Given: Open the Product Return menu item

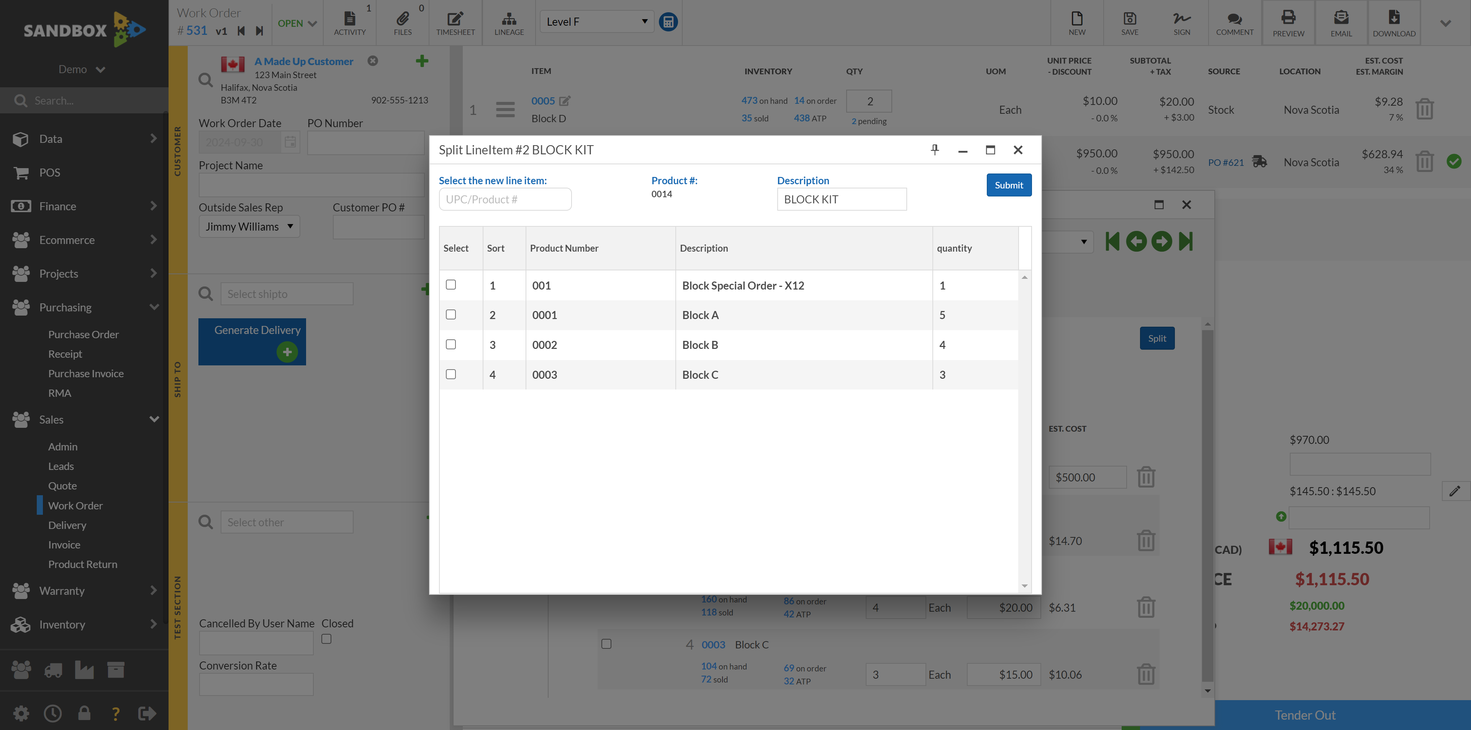Looking at the screenshot, I should pyautogui.click(x=83, y=564).
